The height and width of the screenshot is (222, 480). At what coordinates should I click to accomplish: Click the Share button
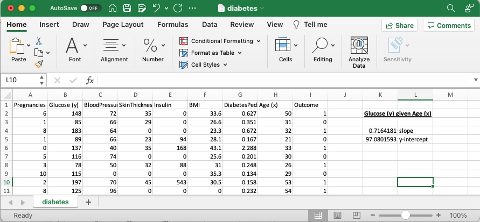(399, 25)
